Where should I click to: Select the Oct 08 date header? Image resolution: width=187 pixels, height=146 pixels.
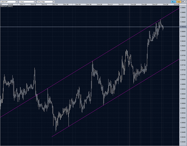pos(10,4)
